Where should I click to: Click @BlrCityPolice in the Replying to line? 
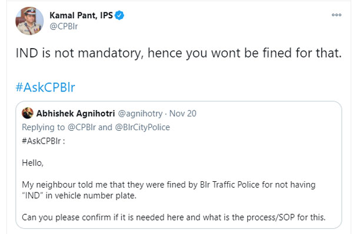pos(142,127)
